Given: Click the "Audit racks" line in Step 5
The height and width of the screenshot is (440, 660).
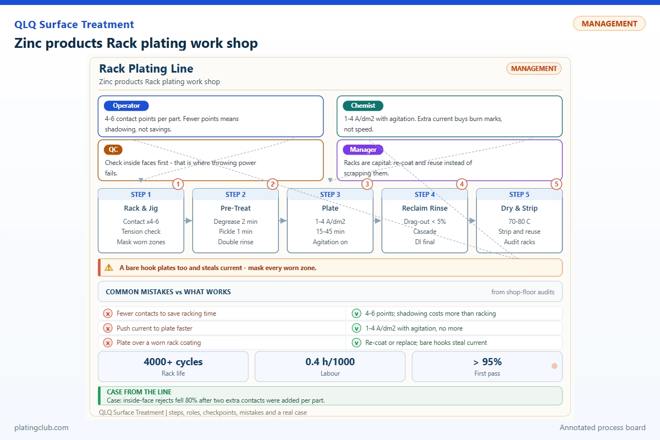Looking at the screenshot, I should click(519, 242).
